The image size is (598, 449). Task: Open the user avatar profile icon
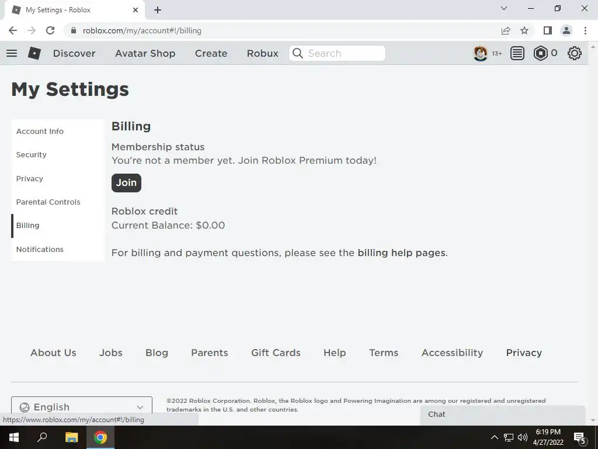pos(481,53)
